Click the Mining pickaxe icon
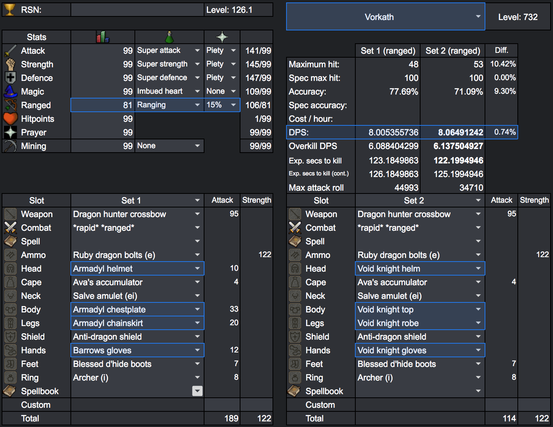This screenshot has width=553, height=427. pos(10,146)
